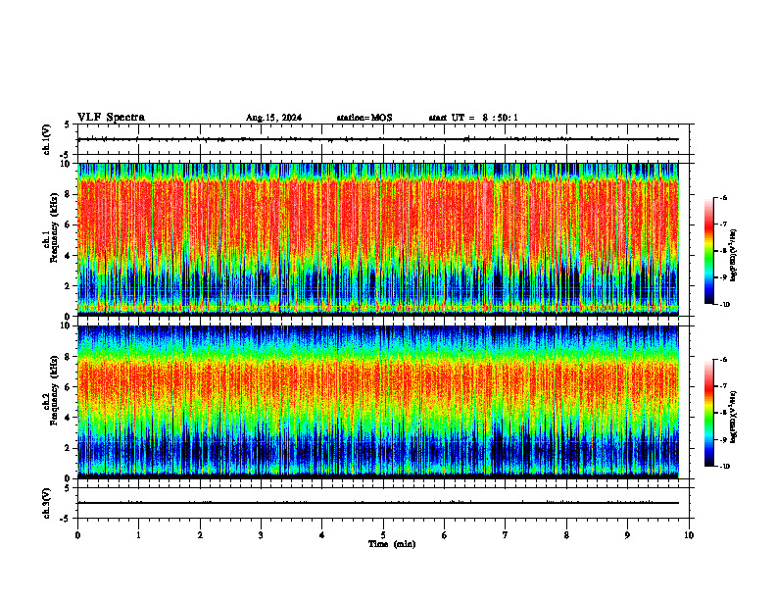Click the "-6" label on ch.1 colorbar
The height and width of the screenshot is (600, 776).
tap(723, 198)
